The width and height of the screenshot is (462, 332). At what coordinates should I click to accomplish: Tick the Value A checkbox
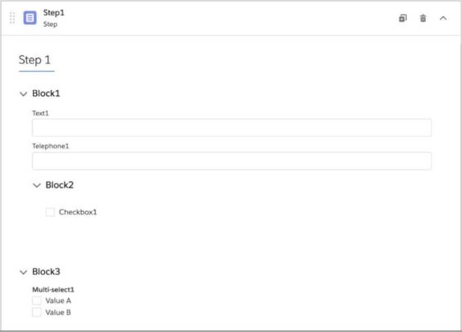coord(37,300)
